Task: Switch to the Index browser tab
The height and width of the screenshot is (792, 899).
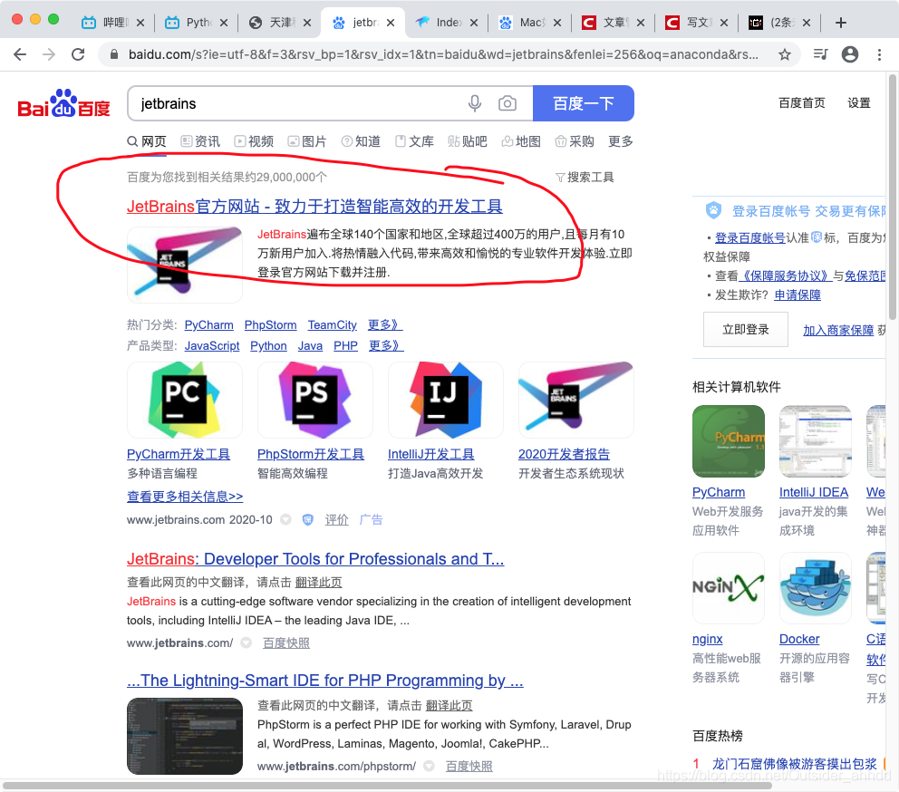Action: [446, 23]
